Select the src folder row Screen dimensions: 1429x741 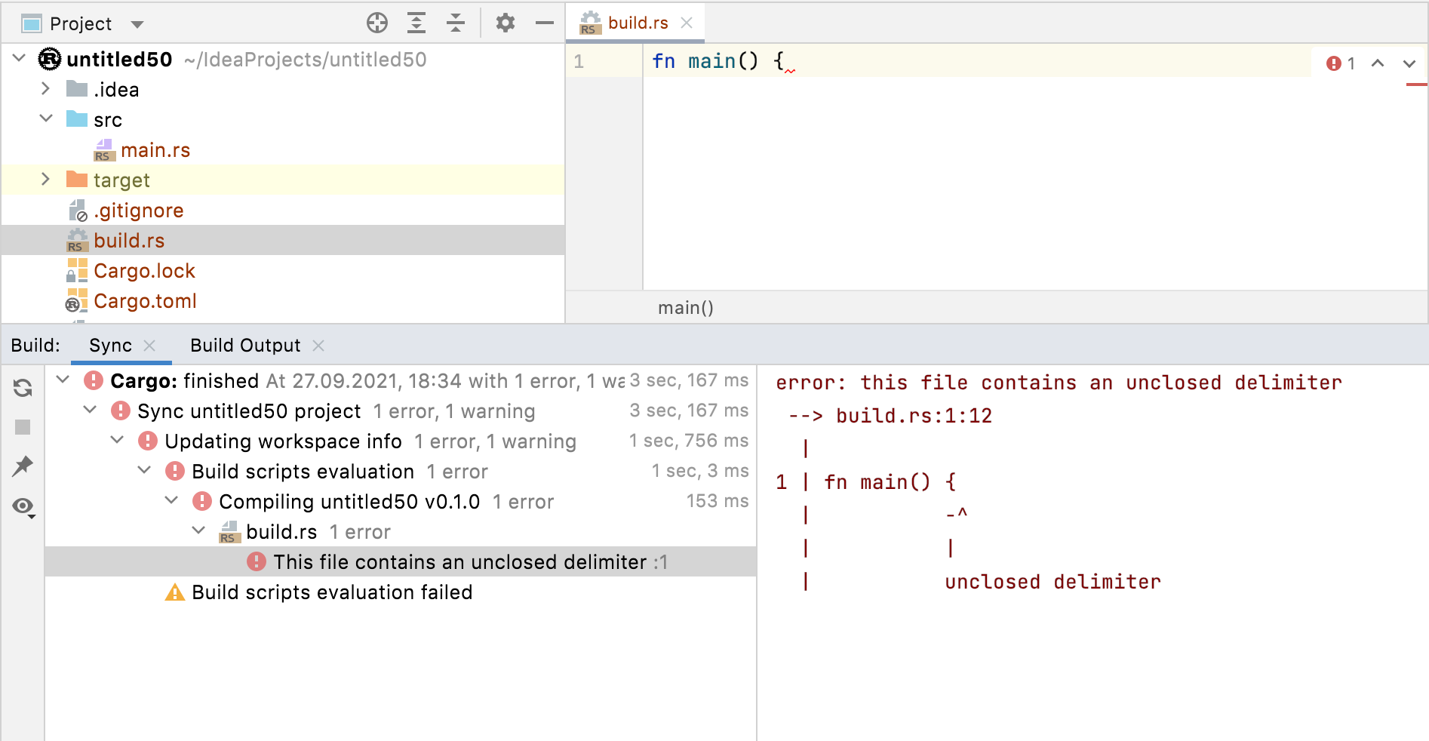point(283,119)
